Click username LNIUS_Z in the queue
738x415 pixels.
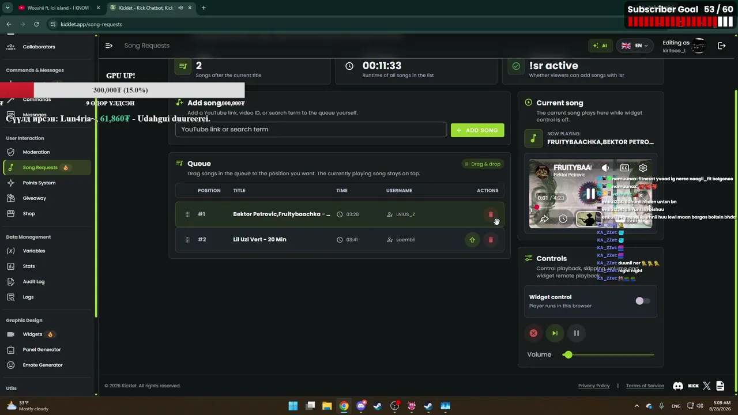[x=405, y=214]
